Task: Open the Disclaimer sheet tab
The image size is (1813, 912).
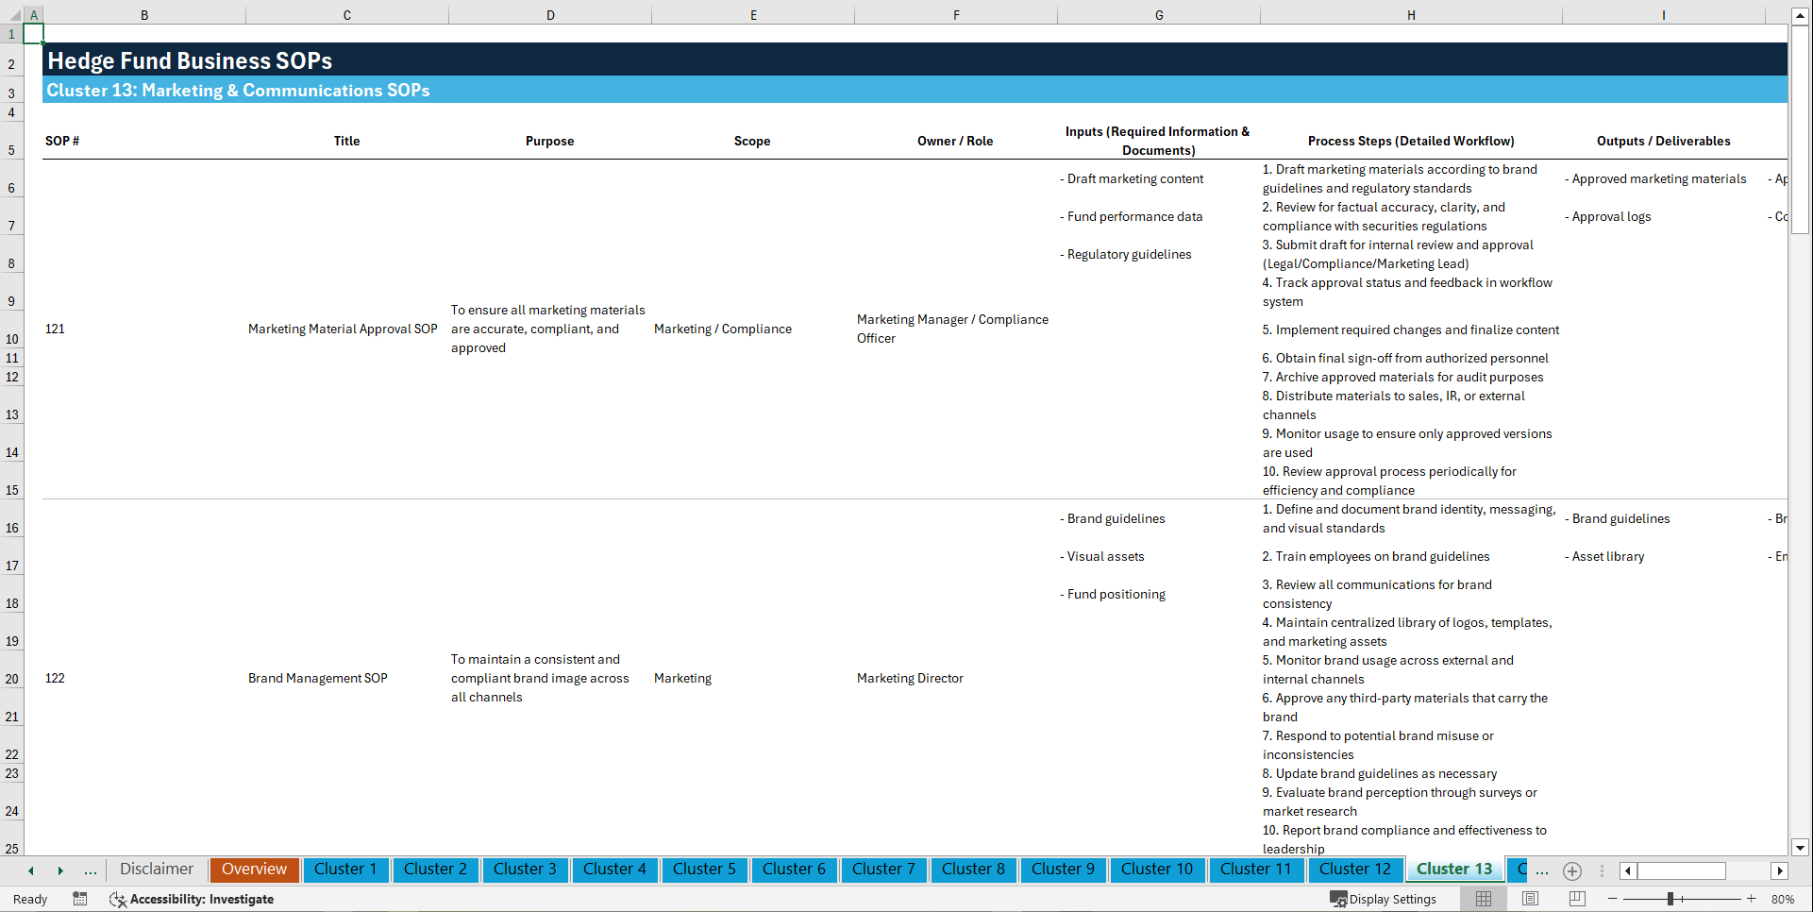Action: pos(156,870)
